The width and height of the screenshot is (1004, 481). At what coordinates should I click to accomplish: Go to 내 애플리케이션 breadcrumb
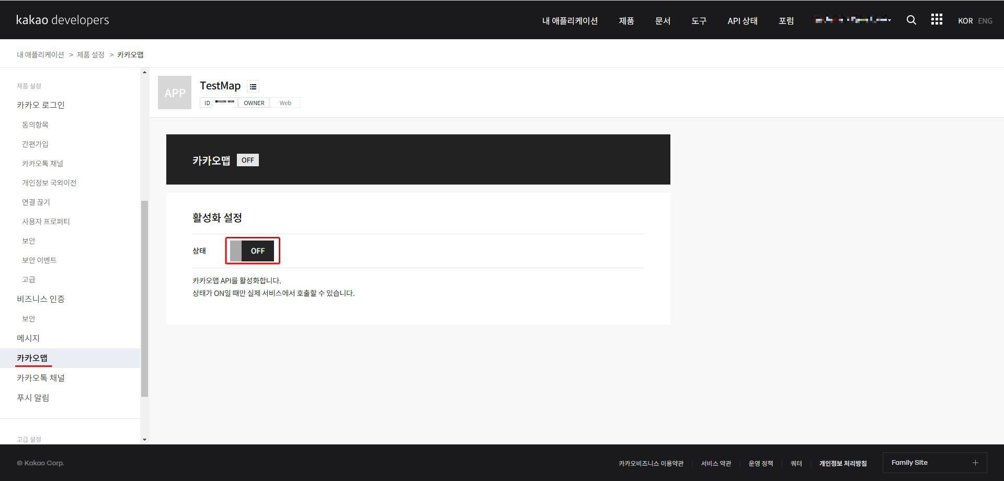40,54
